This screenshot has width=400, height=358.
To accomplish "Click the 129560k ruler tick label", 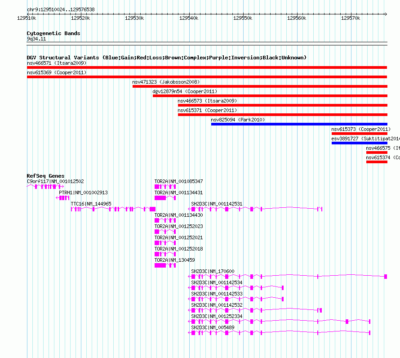I will pos(297,18).
